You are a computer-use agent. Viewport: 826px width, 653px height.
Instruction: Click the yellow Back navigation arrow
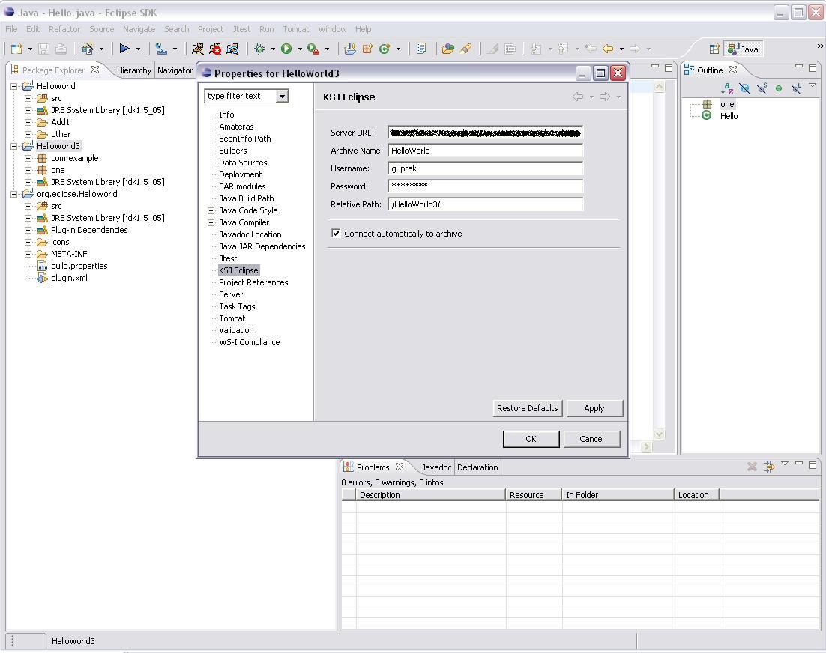tap(608, 49)
